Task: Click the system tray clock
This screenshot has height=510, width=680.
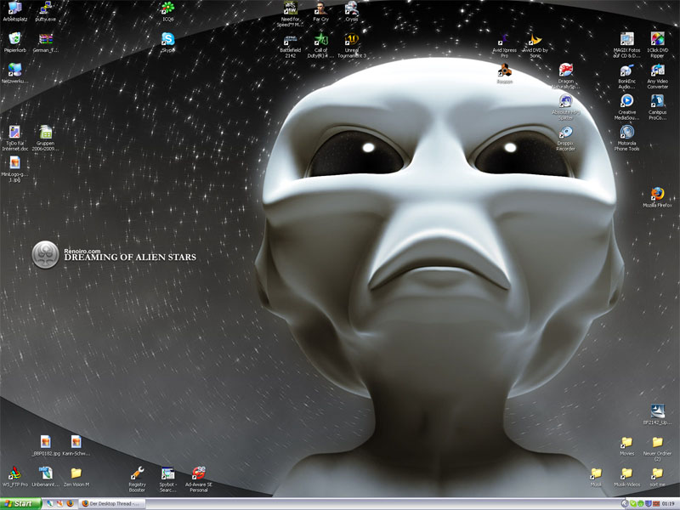Action: coord(668,503)
